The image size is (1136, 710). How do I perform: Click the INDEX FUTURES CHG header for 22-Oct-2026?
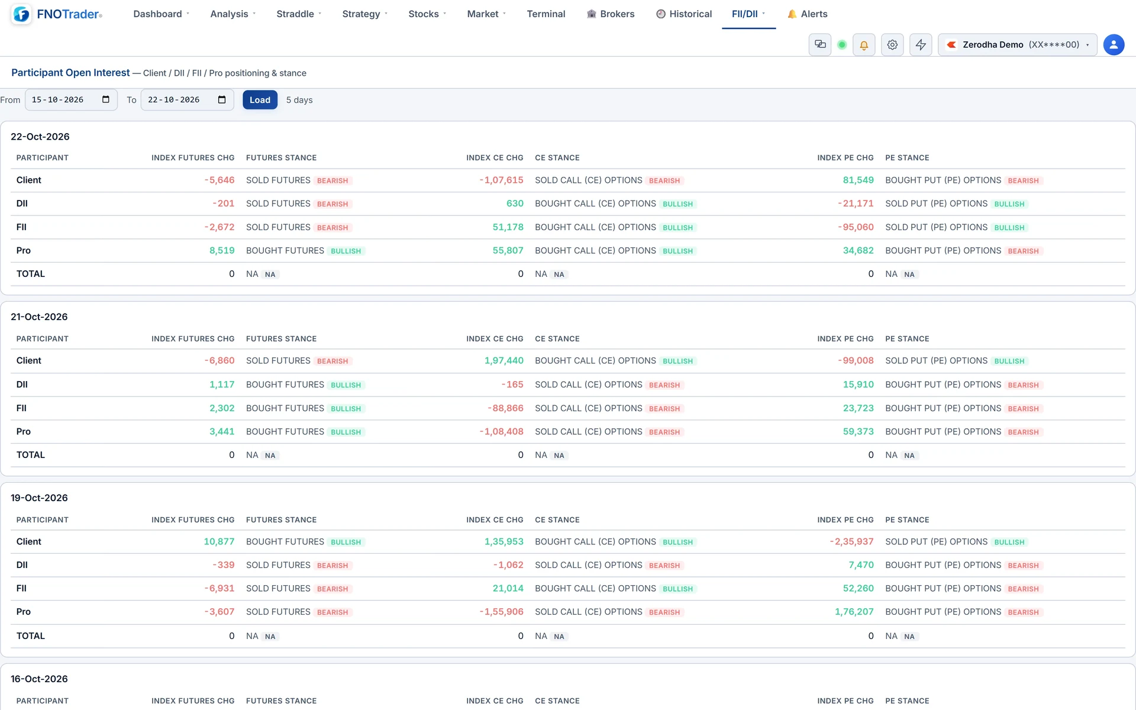click(193, 158)
